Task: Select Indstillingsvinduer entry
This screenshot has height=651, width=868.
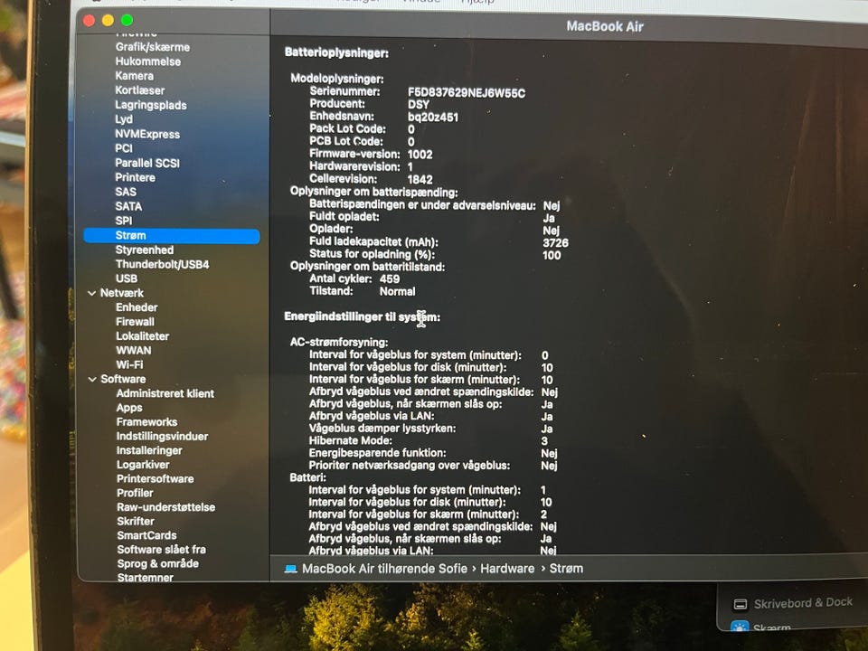Action: tap(162, 436)
